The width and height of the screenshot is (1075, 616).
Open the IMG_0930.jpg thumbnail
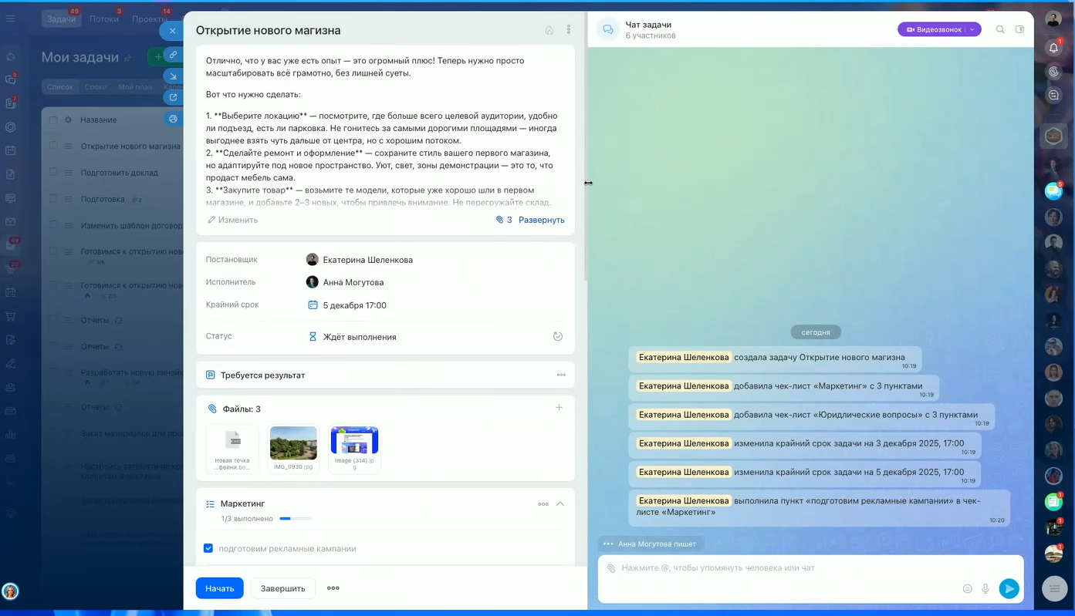click(x=293, y=448)
